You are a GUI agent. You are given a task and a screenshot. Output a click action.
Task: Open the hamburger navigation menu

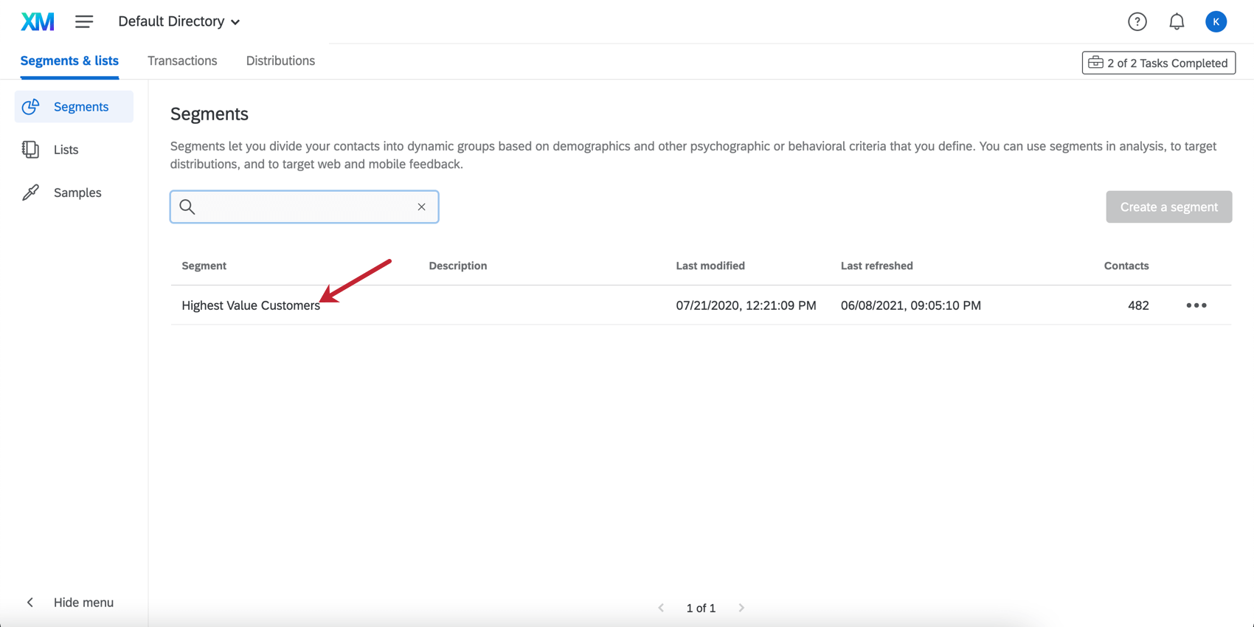coord(84,21)
